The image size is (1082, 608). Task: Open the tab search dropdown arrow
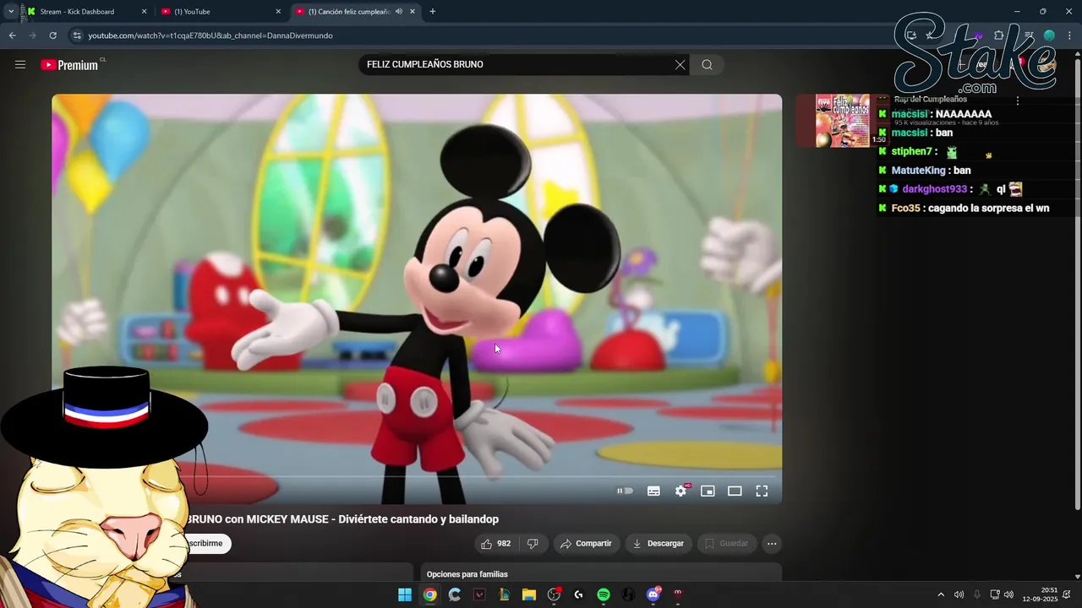(11, 12)
